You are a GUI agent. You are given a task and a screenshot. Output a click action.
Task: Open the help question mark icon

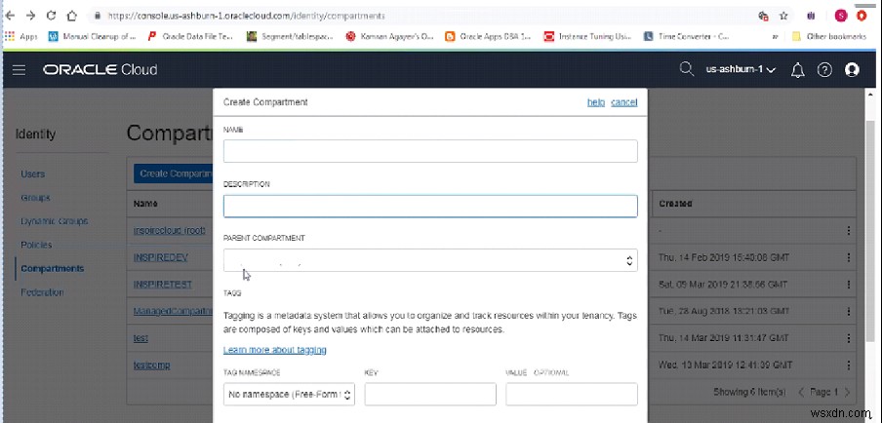point(824,69)
